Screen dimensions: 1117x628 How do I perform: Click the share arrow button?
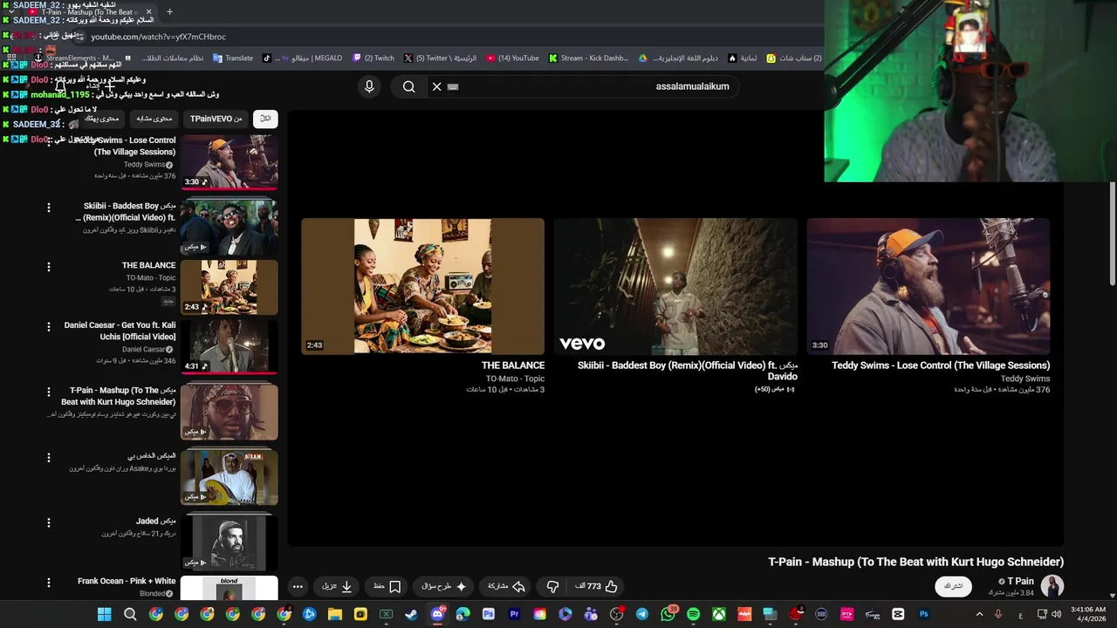click(506, 586)
